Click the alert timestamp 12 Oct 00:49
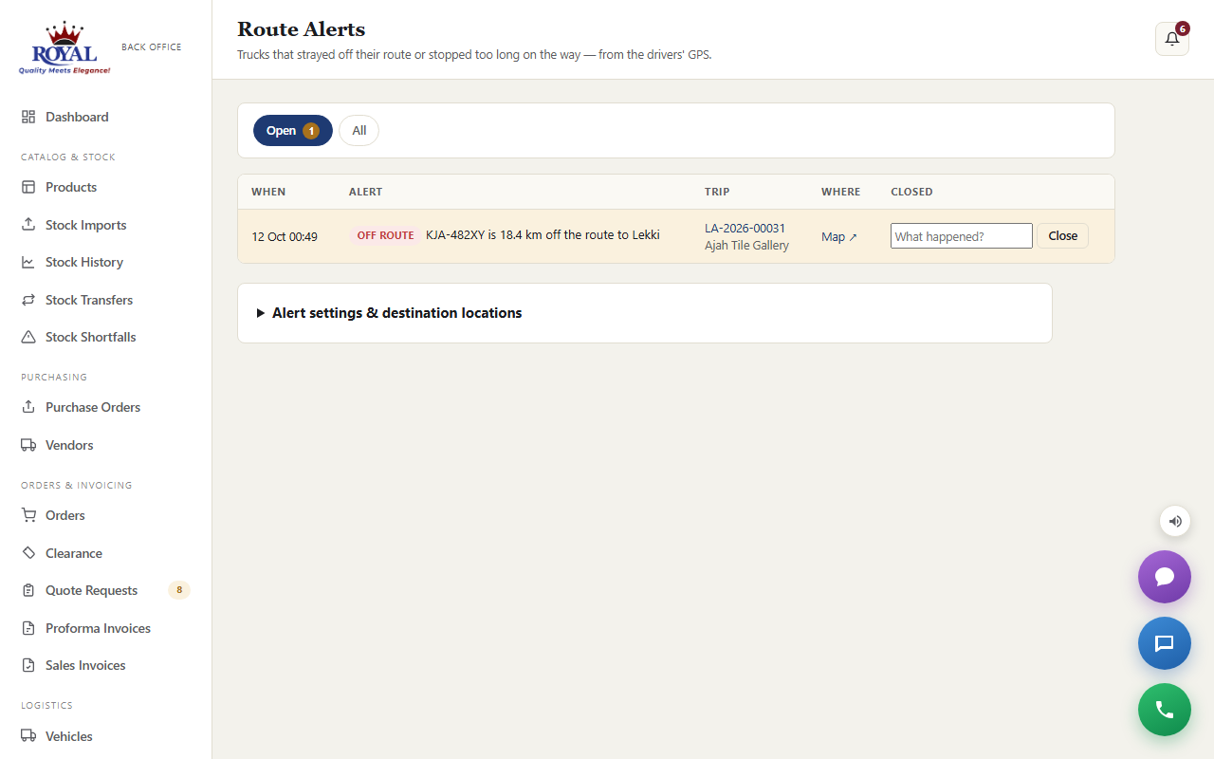Viewport: 1214px width, 759px height. [285, 237]
